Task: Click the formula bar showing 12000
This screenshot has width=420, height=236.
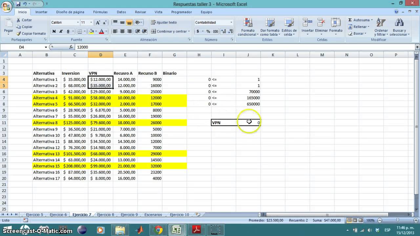Action: [244, 47]
